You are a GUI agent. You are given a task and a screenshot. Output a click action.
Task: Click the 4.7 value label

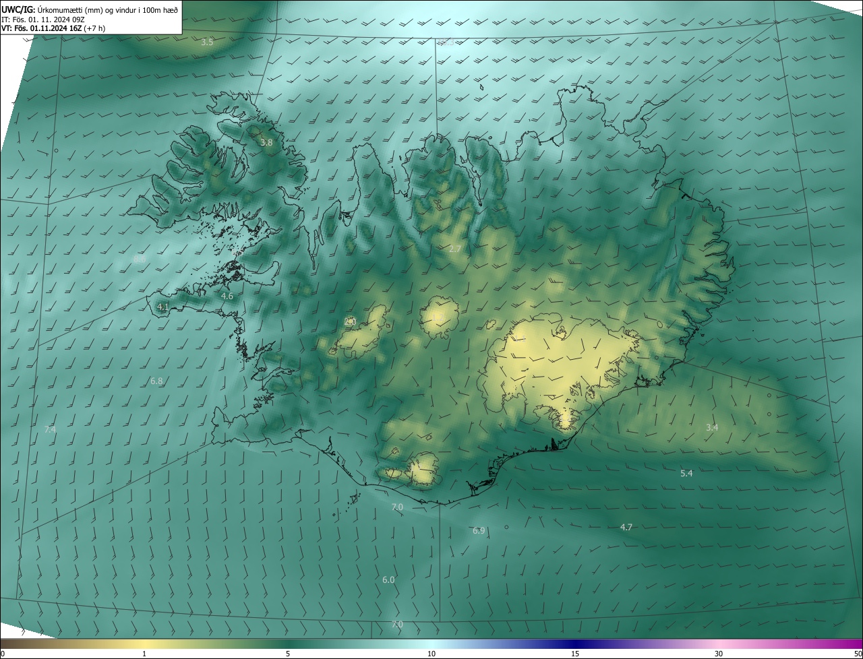626,527
